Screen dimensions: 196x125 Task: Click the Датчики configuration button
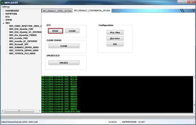point(115,38)
